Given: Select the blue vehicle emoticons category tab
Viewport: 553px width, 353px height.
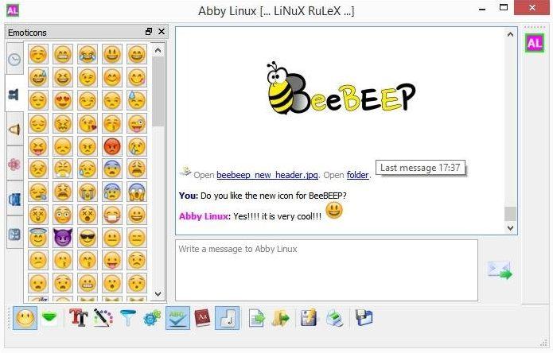Looking at the screenshot, I should tap(14, 200).
